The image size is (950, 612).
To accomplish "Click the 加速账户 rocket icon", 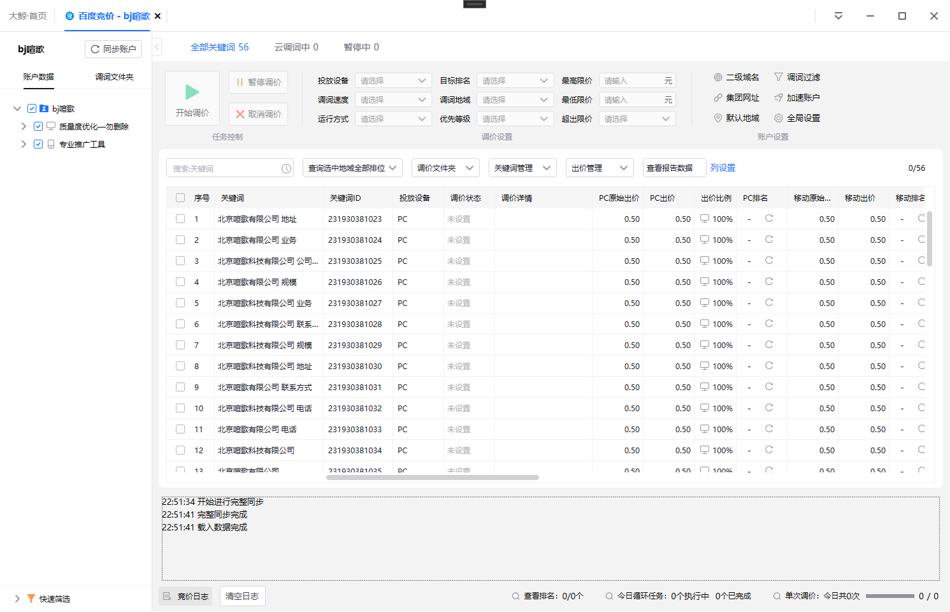I will coord(779,98).
